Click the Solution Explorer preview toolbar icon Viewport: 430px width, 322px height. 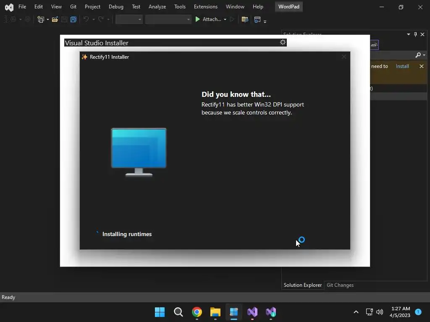click(x=374, y=45)
